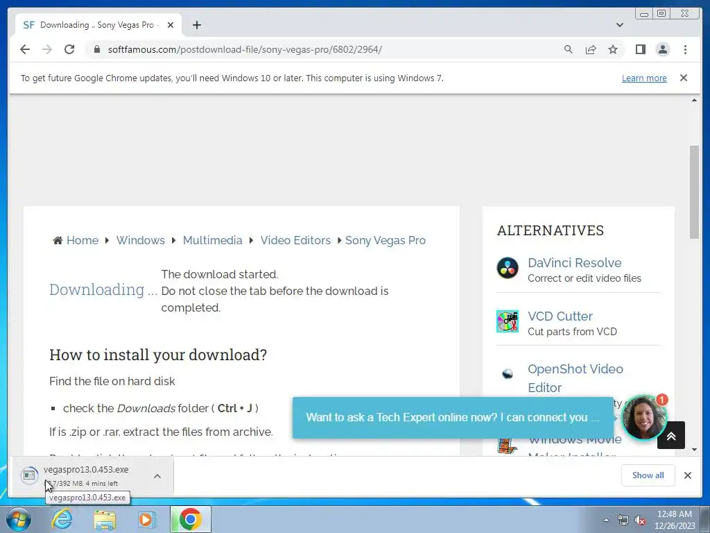Click the forward navigation arrow
Viewport: 710px width, 533px height.
click(x=47, y=49)
